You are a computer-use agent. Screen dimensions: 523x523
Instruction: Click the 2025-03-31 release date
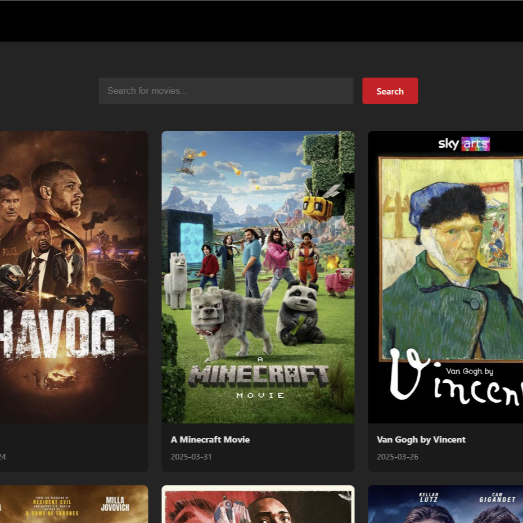(x=191, y=457)
